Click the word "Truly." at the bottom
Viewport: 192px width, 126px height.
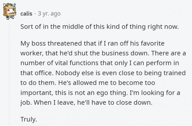(29, 119)
